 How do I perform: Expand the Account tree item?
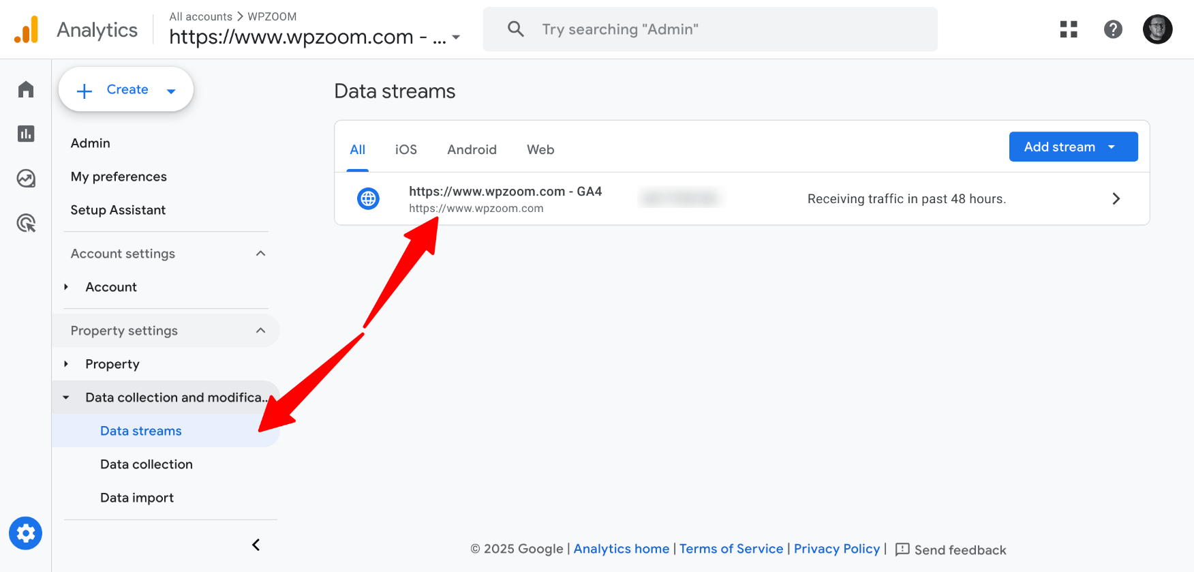point(66,287)
